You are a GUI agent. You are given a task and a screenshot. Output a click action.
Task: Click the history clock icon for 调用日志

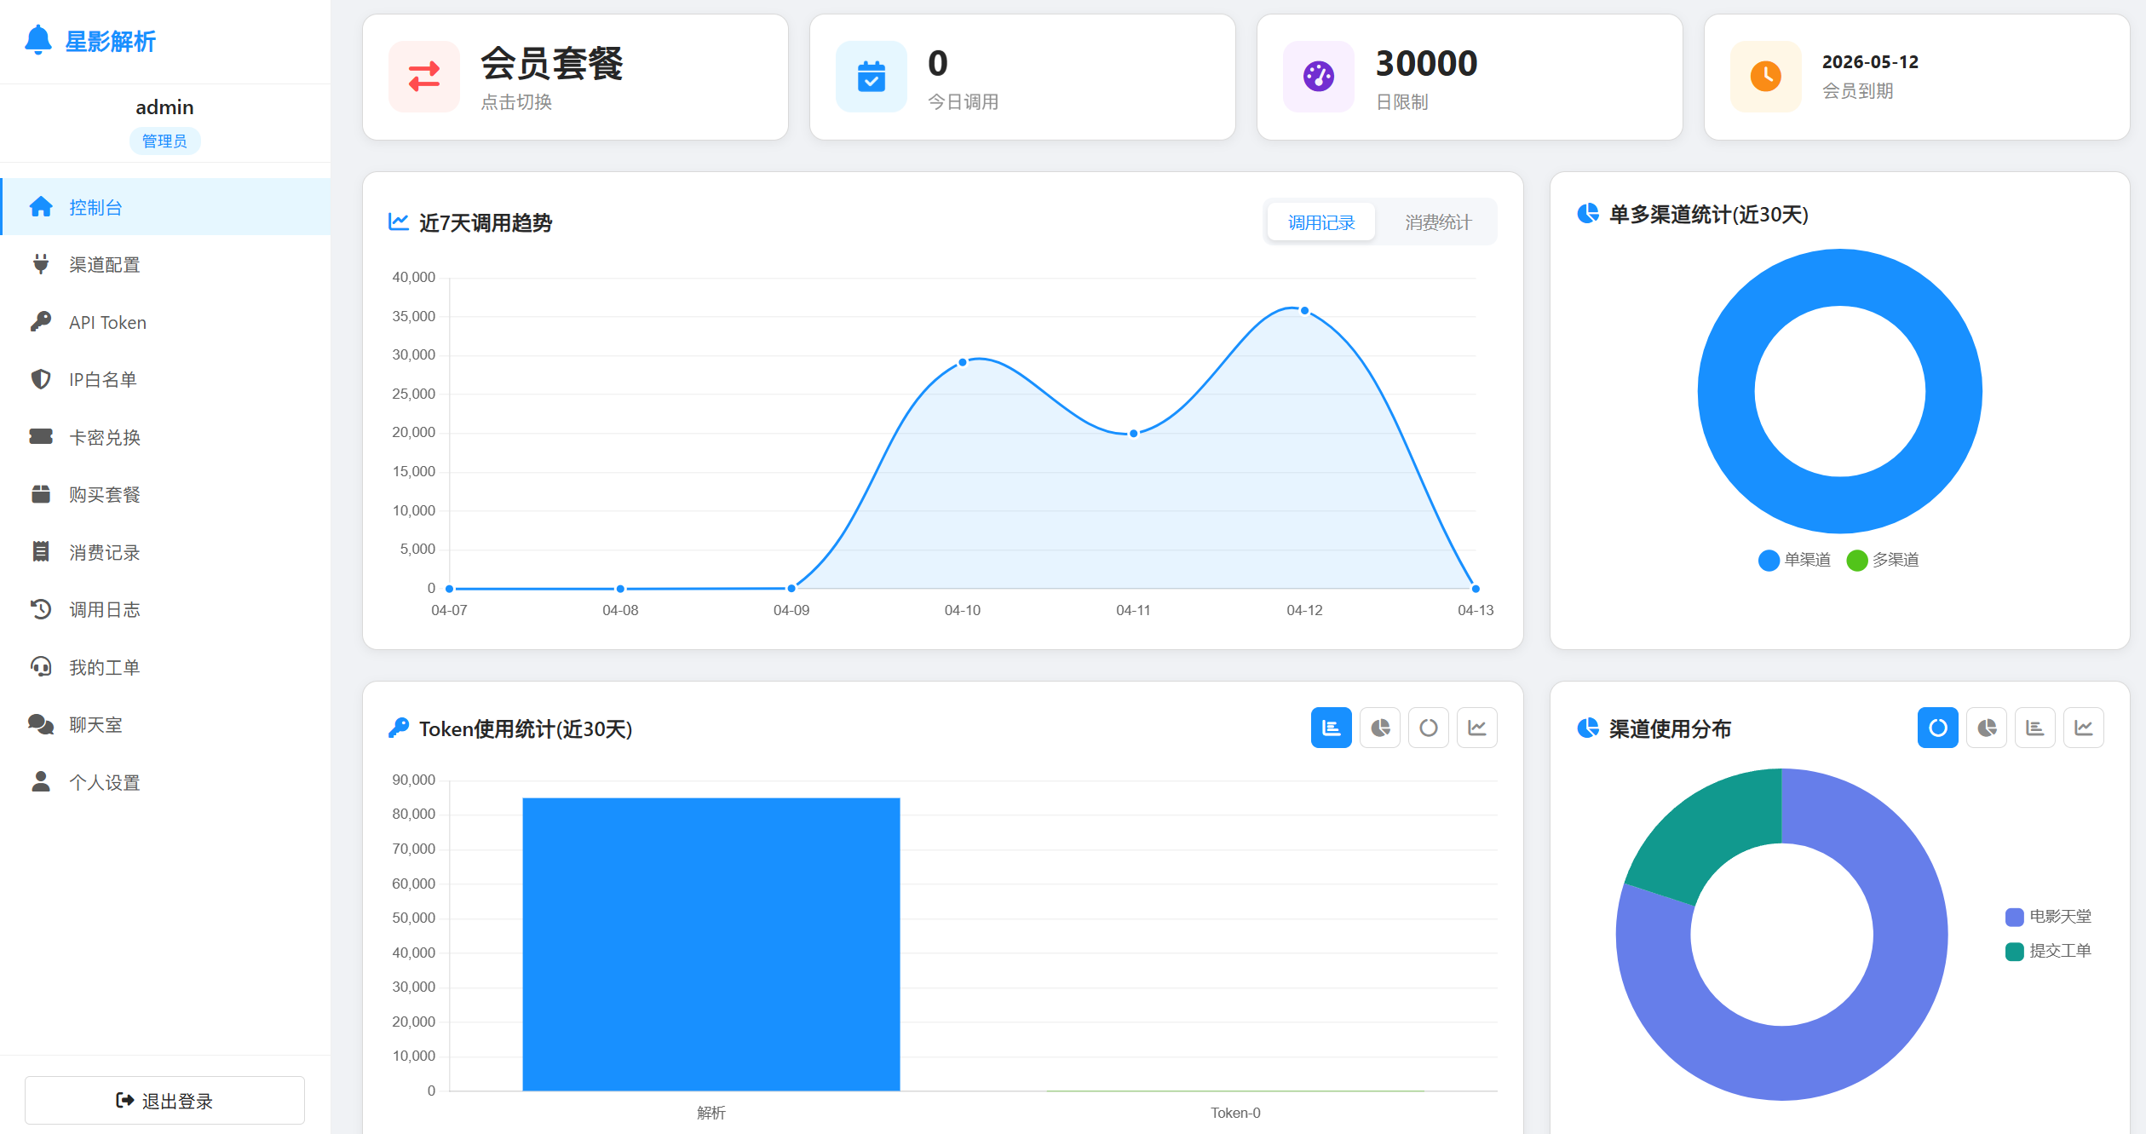[41, 609]
